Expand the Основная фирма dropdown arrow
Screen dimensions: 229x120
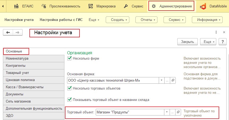tap(161, 80)
